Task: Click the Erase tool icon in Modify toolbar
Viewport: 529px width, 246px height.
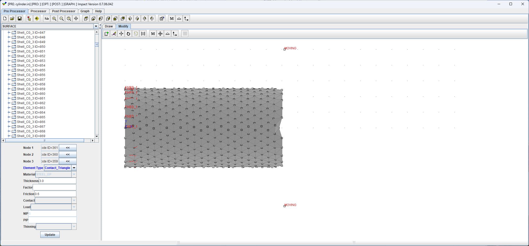Action: (x=114, y=34)
